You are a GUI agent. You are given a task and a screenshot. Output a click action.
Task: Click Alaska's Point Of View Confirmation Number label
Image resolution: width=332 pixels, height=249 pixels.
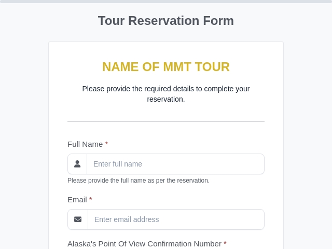144,244
